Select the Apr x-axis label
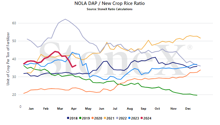The image size is (220, 125). [74, 108]
